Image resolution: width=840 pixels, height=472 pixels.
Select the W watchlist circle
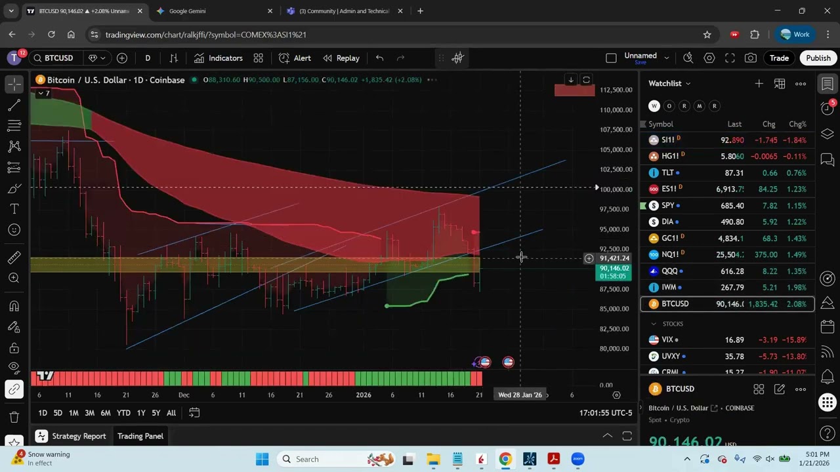pos(654,106)
